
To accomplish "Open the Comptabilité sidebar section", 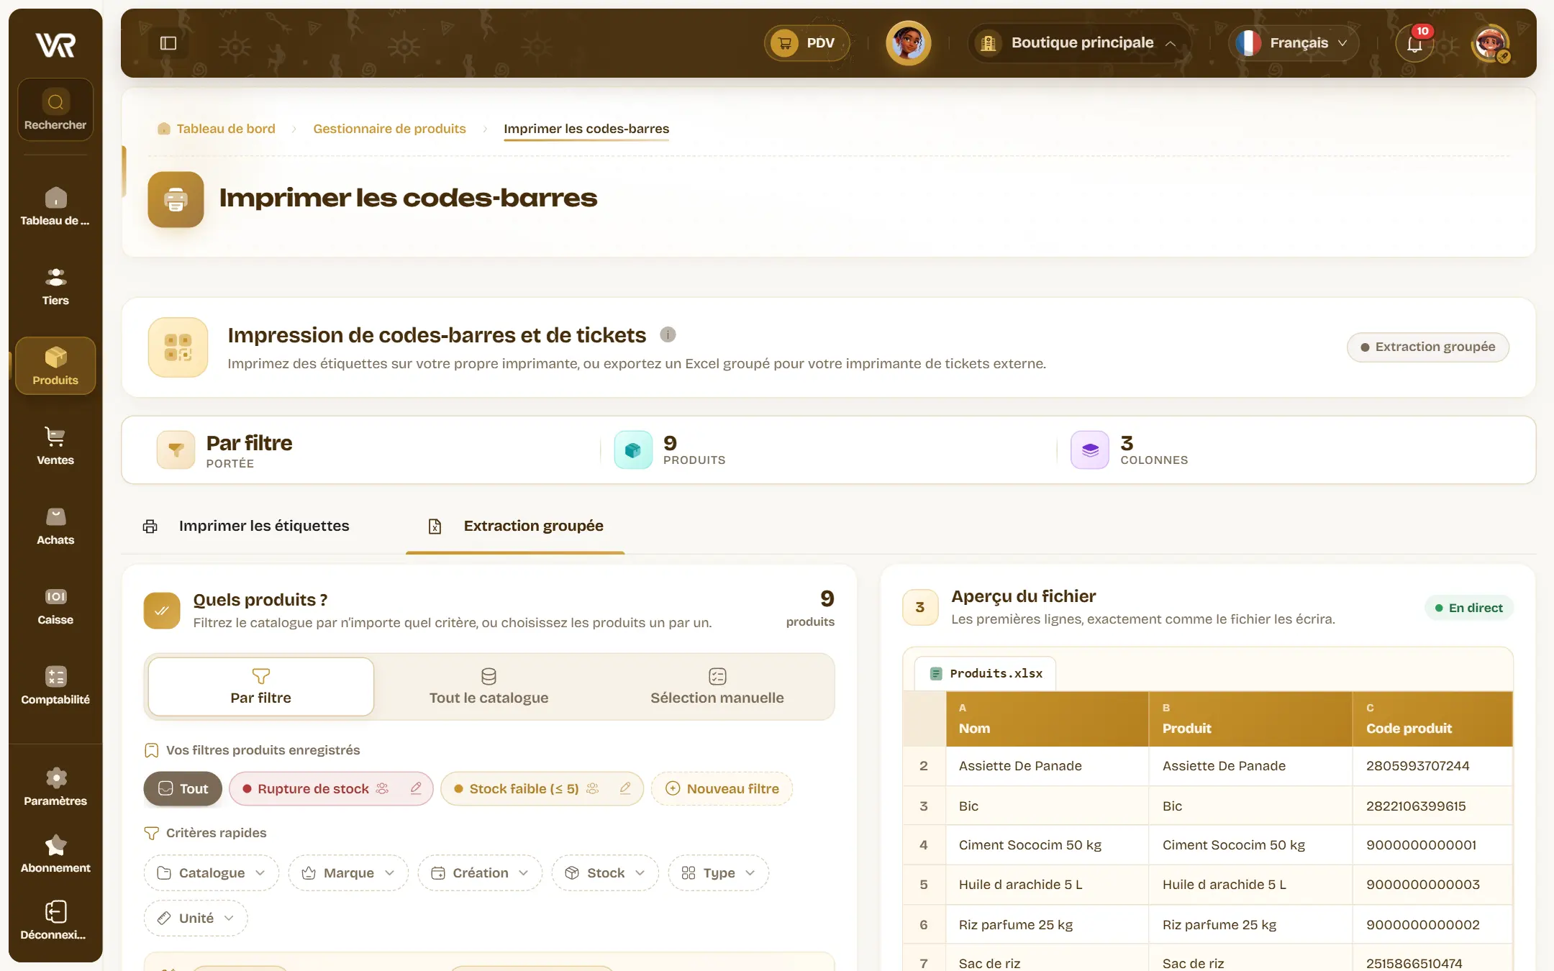I will pos(55,685).
